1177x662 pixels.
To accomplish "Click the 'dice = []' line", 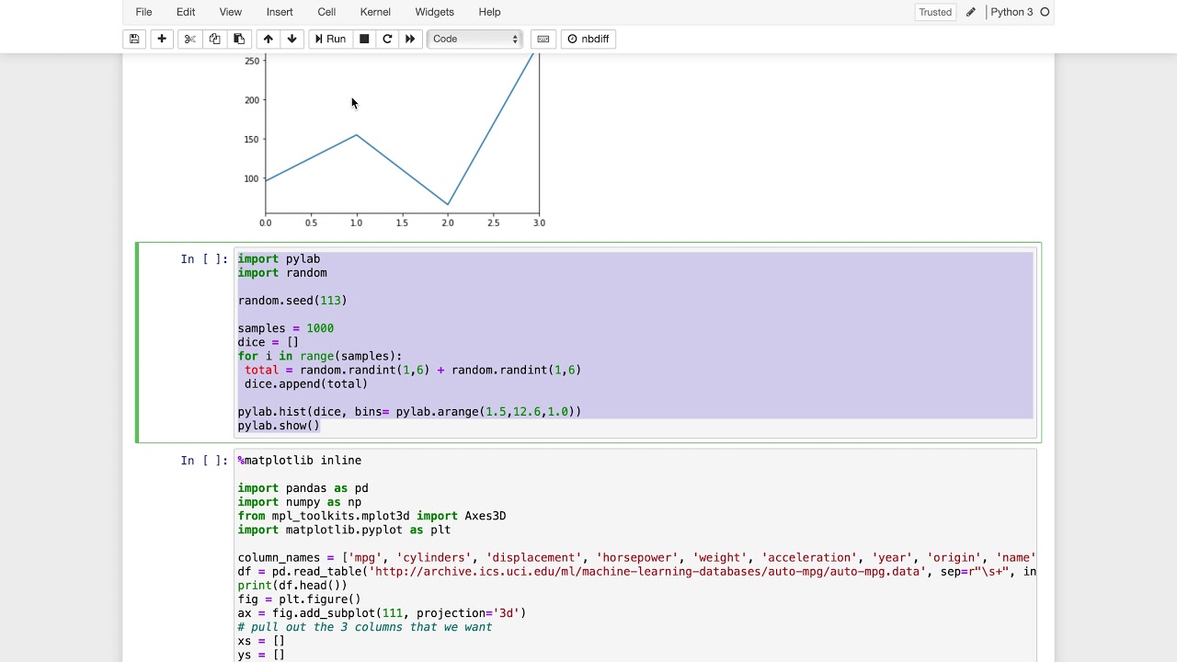I will [269, 342].
